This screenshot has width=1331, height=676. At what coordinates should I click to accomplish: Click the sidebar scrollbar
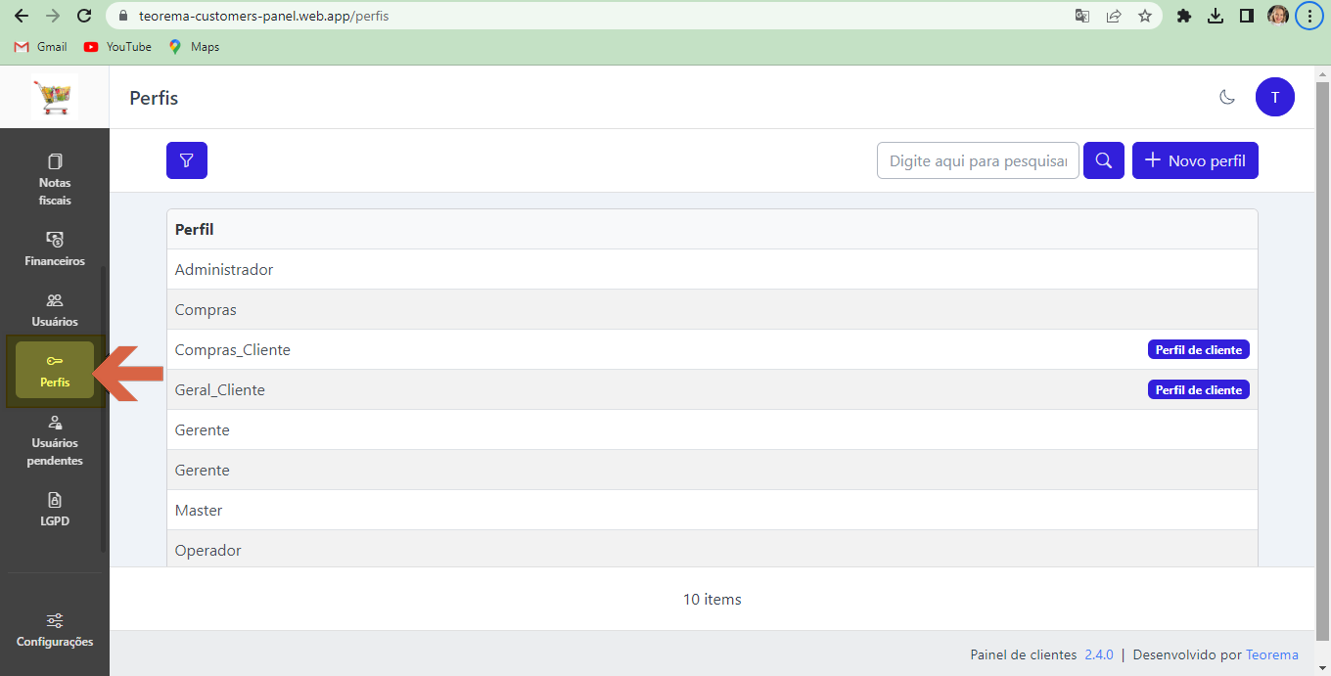click(x=104, y=409)
